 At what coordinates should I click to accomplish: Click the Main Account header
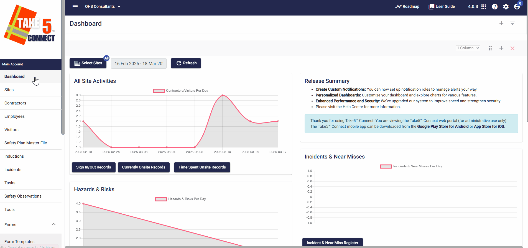click(30, 64)
